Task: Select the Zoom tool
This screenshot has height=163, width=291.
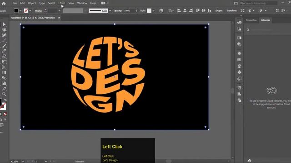Action: pyautogui.click(x=4, y=94)
